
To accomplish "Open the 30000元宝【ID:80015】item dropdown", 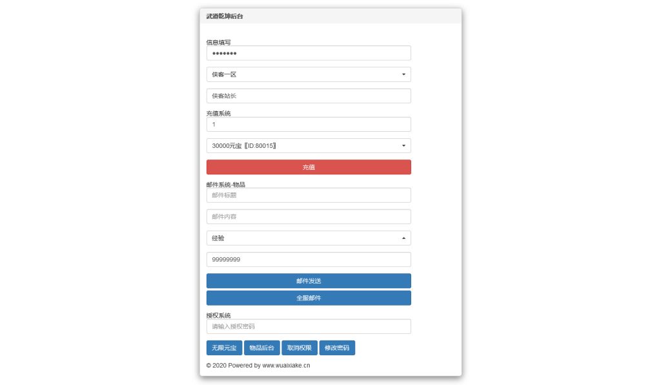I will point(308,145).
